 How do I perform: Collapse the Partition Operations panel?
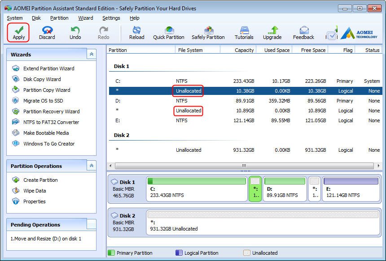tap(91, 166)
